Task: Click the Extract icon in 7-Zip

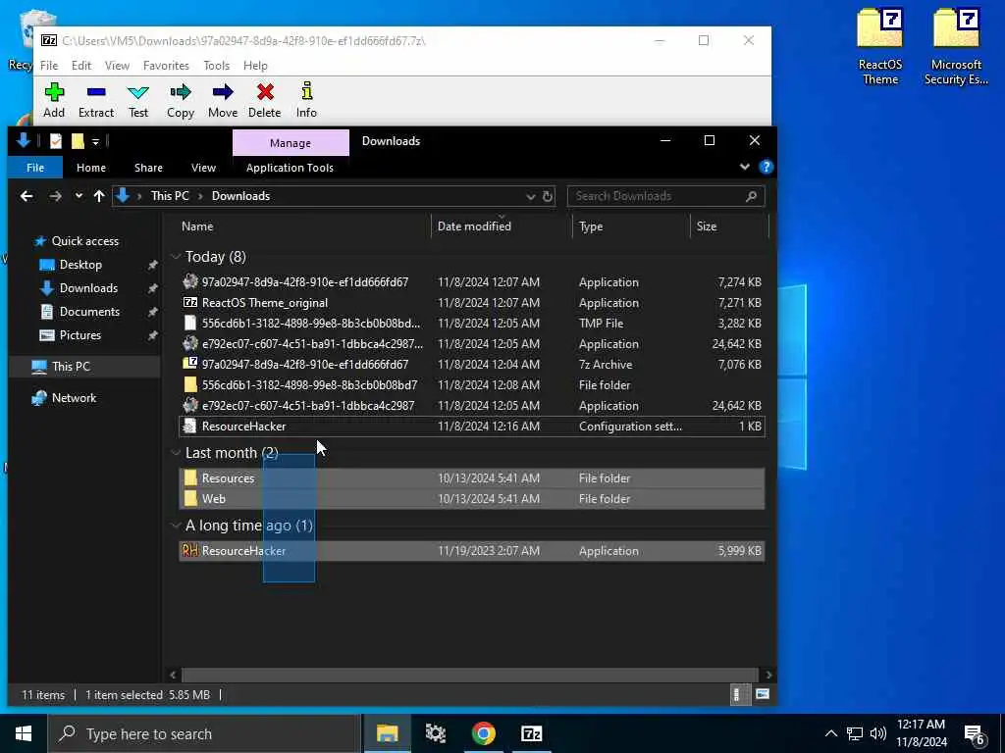Action: click(x=96, y=101)
